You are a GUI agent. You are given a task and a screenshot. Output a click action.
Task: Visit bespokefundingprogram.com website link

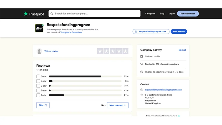tap(151, 31)
